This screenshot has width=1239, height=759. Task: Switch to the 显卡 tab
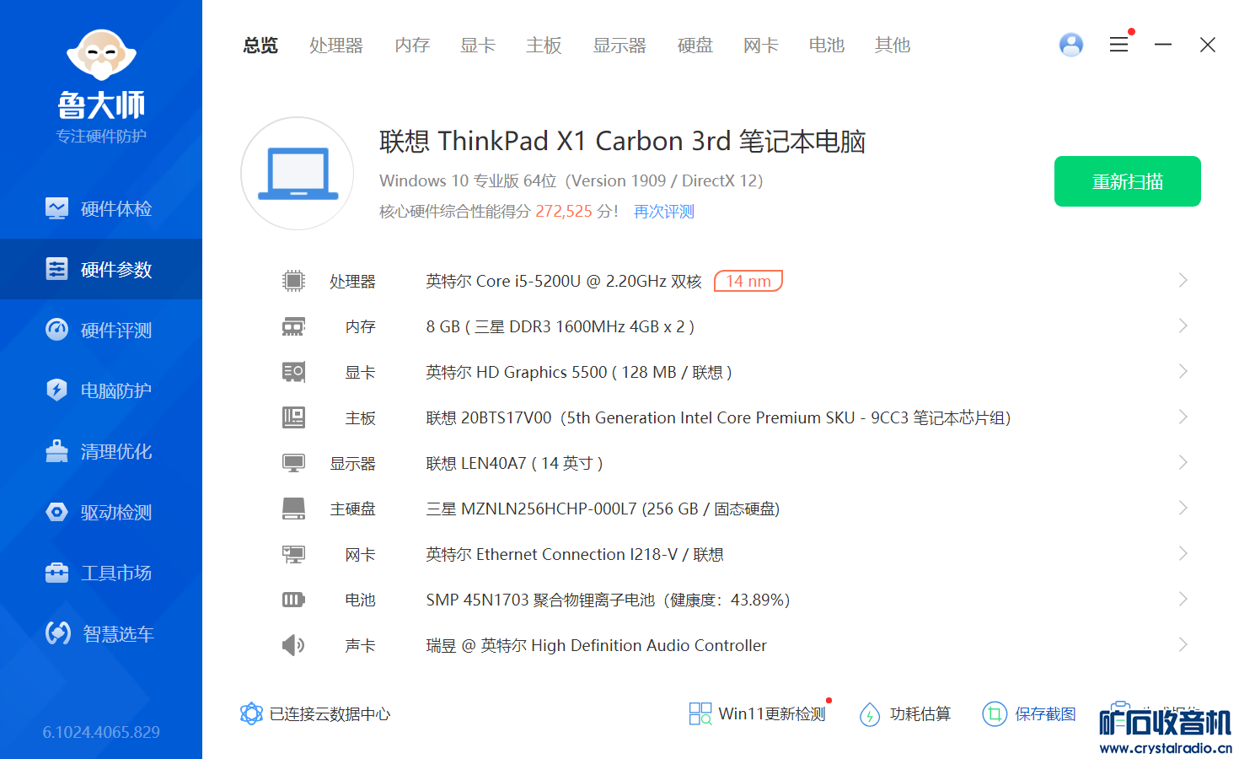pos(478,45)
